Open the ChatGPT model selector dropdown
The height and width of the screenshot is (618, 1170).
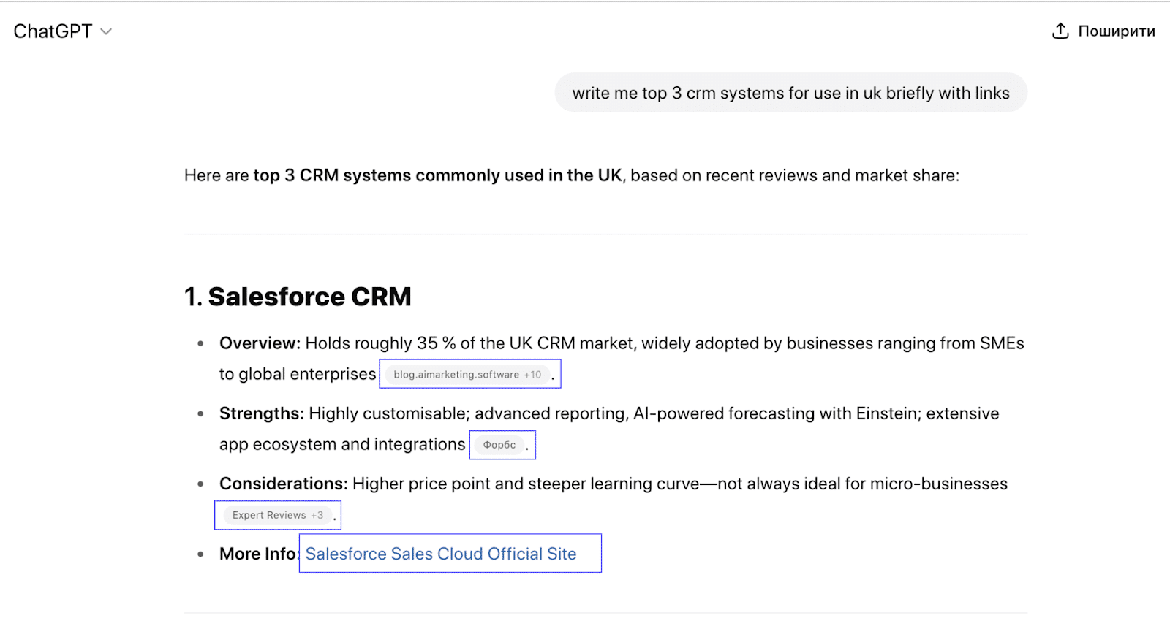63,31
